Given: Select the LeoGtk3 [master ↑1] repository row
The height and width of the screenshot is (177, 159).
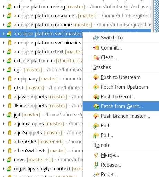Looking at the screenshot, I should pyautogui.click(x=41, y=142).
